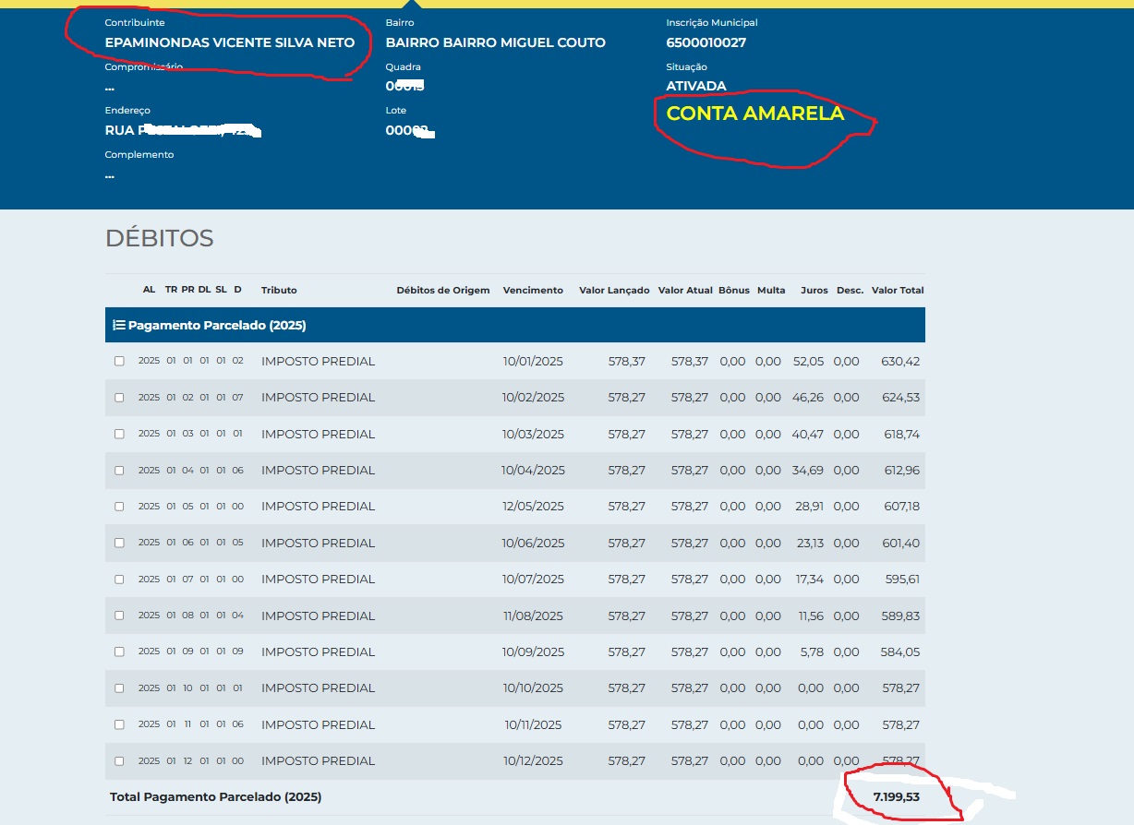Check the box for installment due 10/06/2025
This screenshot has width=1134, height=825.
coord(119,544)
